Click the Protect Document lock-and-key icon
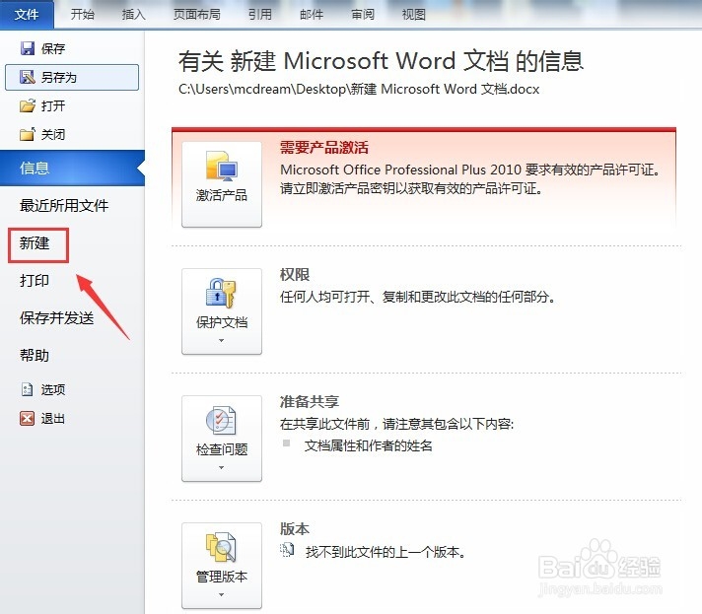 point(221,294)
